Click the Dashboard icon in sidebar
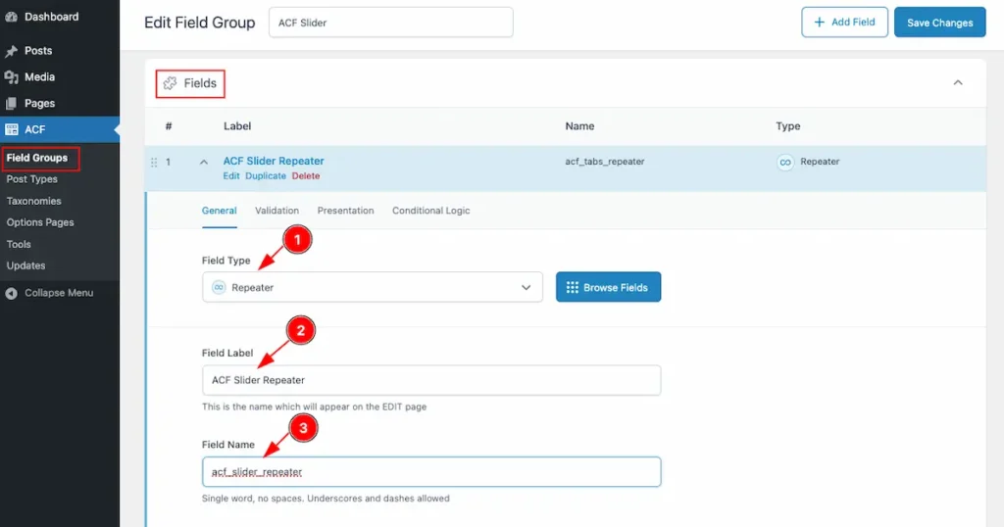 tap(12, 18)
